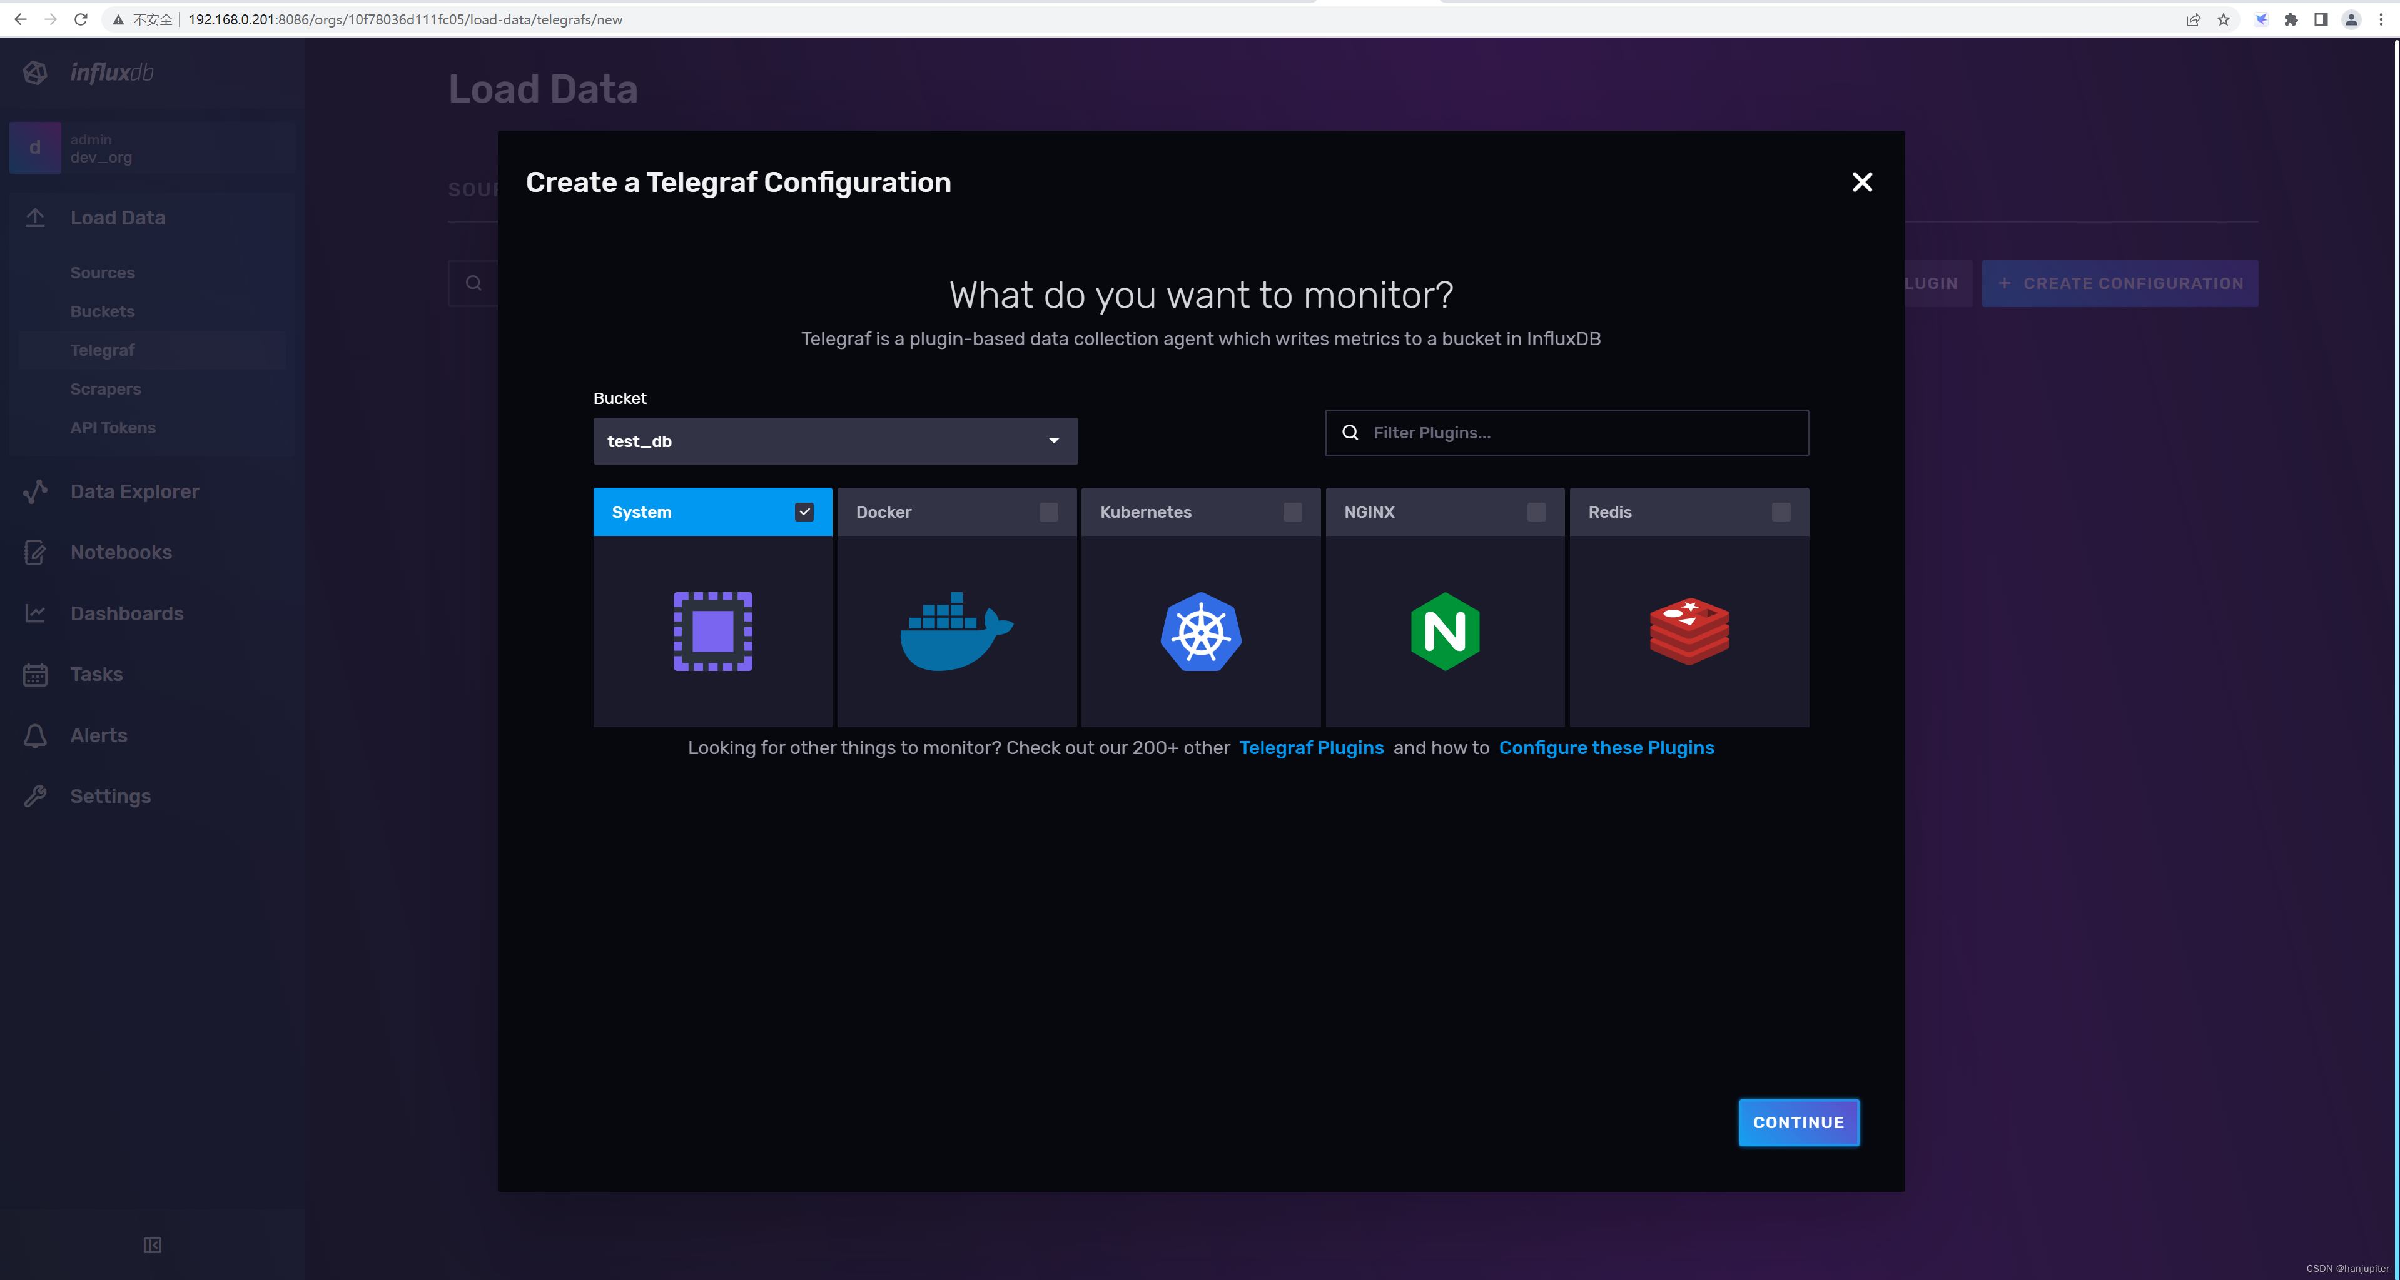The height and width of the screenshot is (1280, 2400).
Task: Click the site security warning icon
Action: pyautogui.click(x=118, y=19)
